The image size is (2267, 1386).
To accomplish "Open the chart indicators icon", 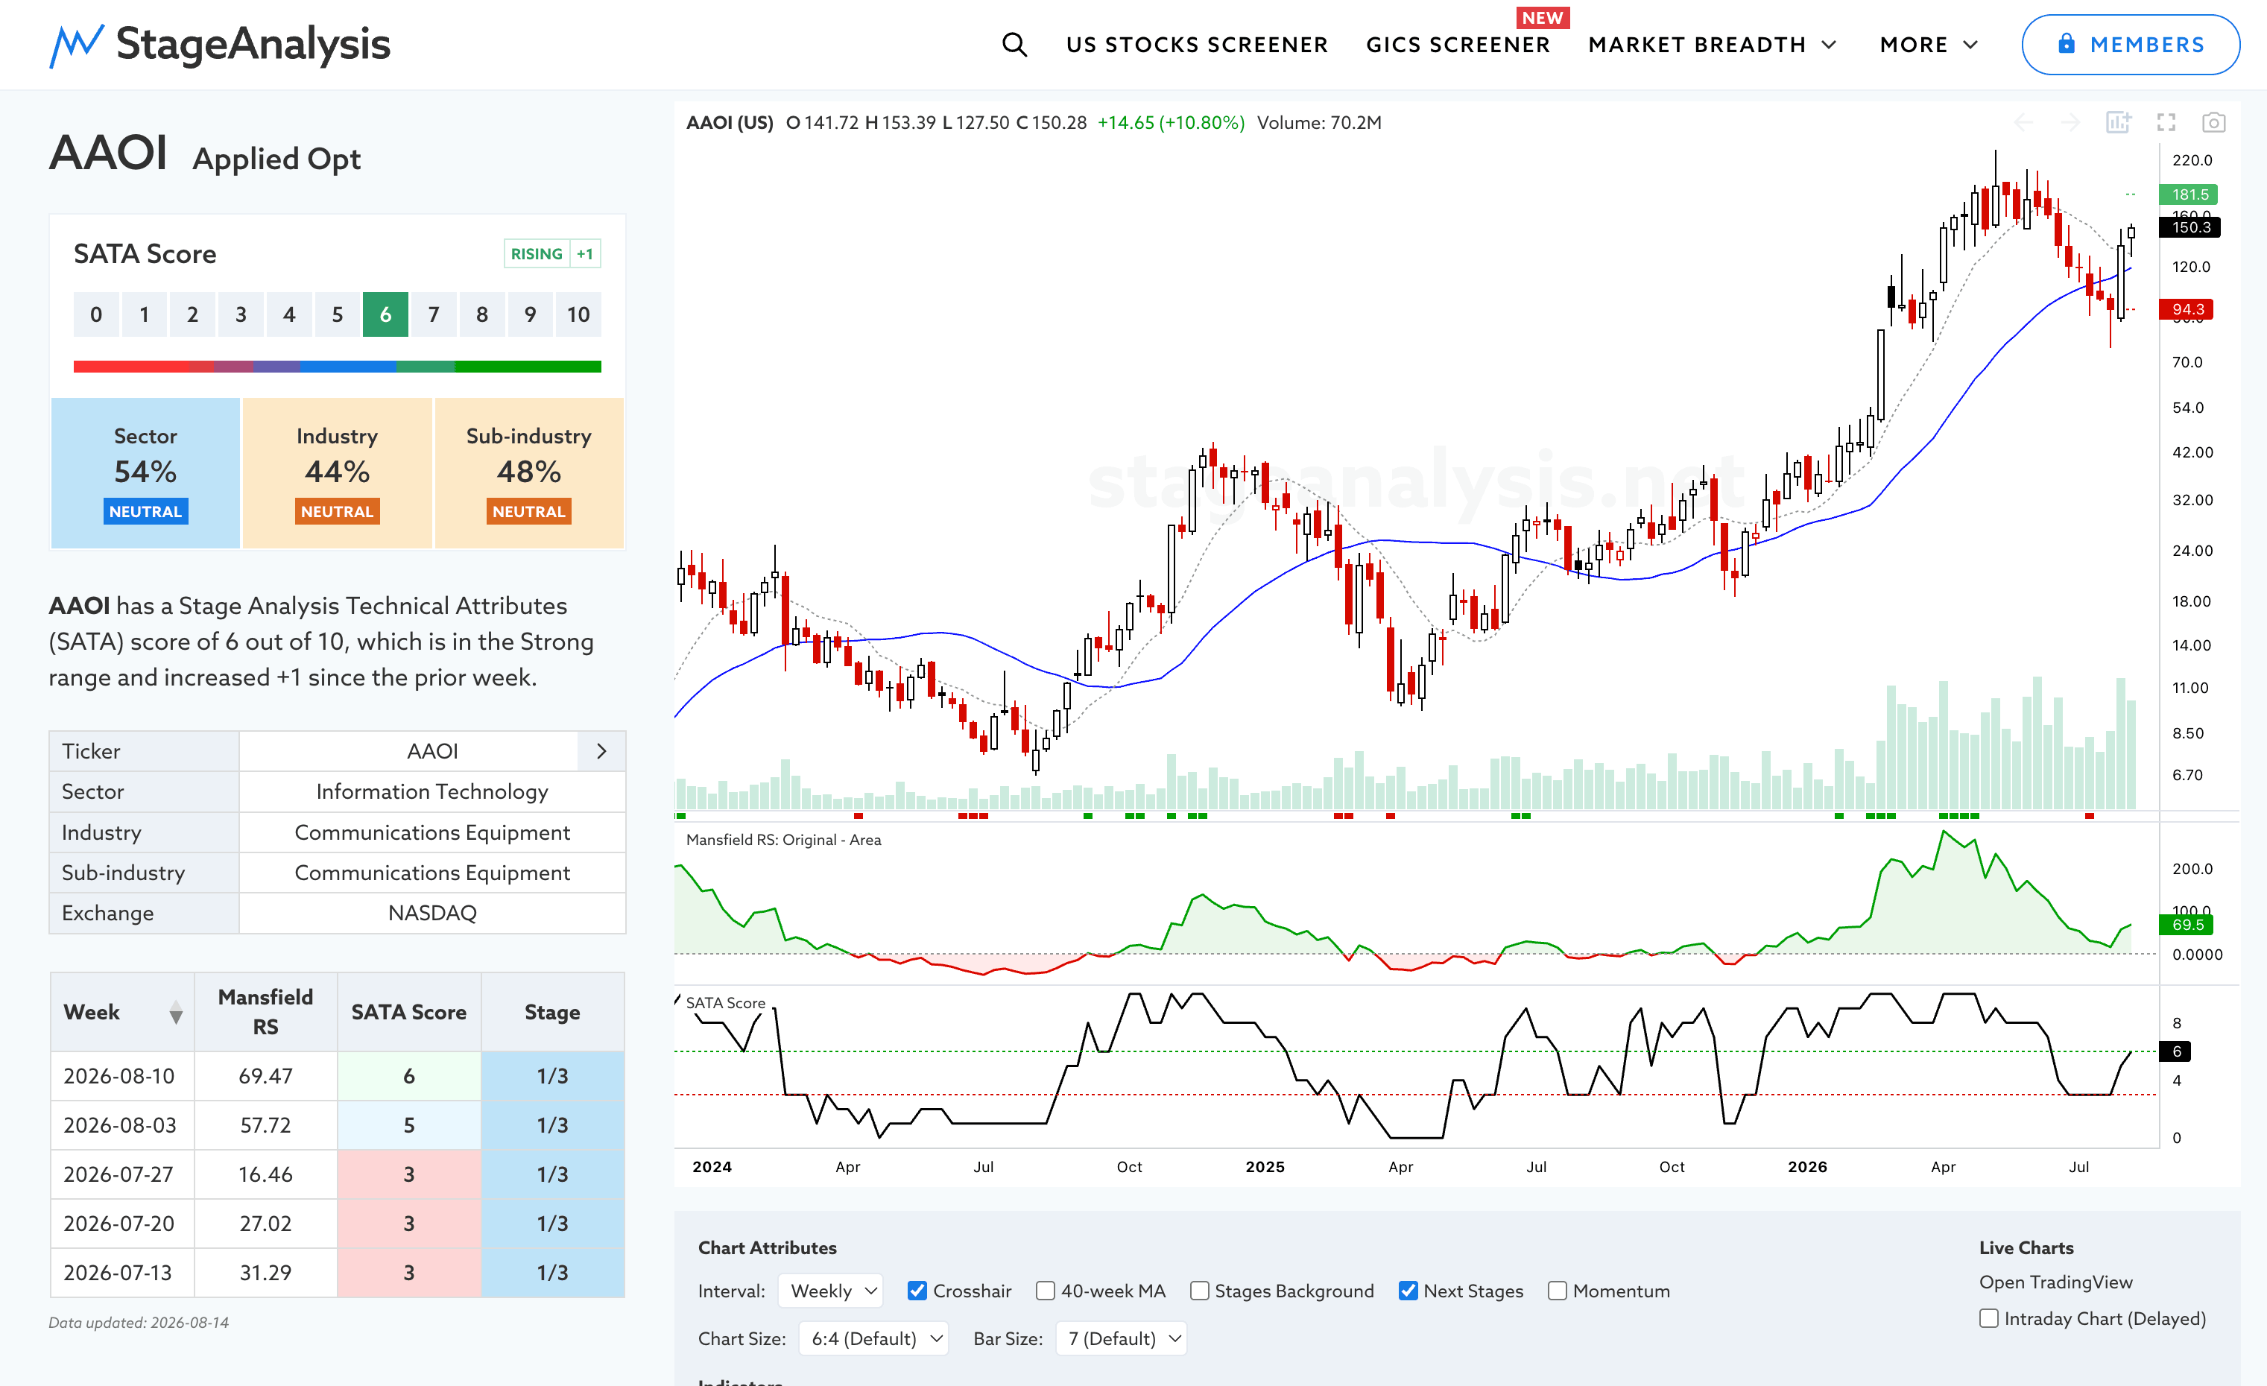I will tap(2118, 122).
